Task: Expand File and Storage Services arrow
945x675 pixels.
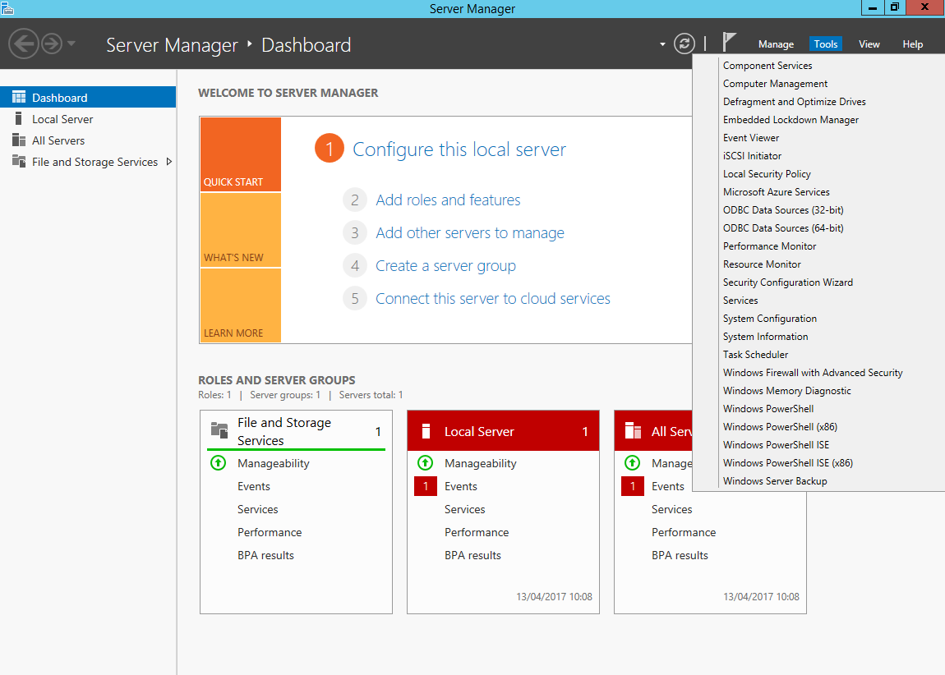Action: click(169, 162)
